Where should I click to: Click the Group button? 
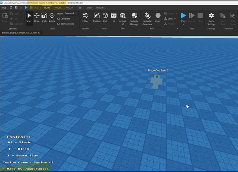[169, 14]
